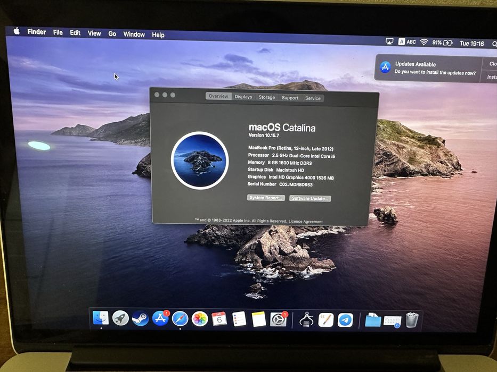Switch to the Storage tab
This screenshot has height=372, width=497.
point(266,97)
